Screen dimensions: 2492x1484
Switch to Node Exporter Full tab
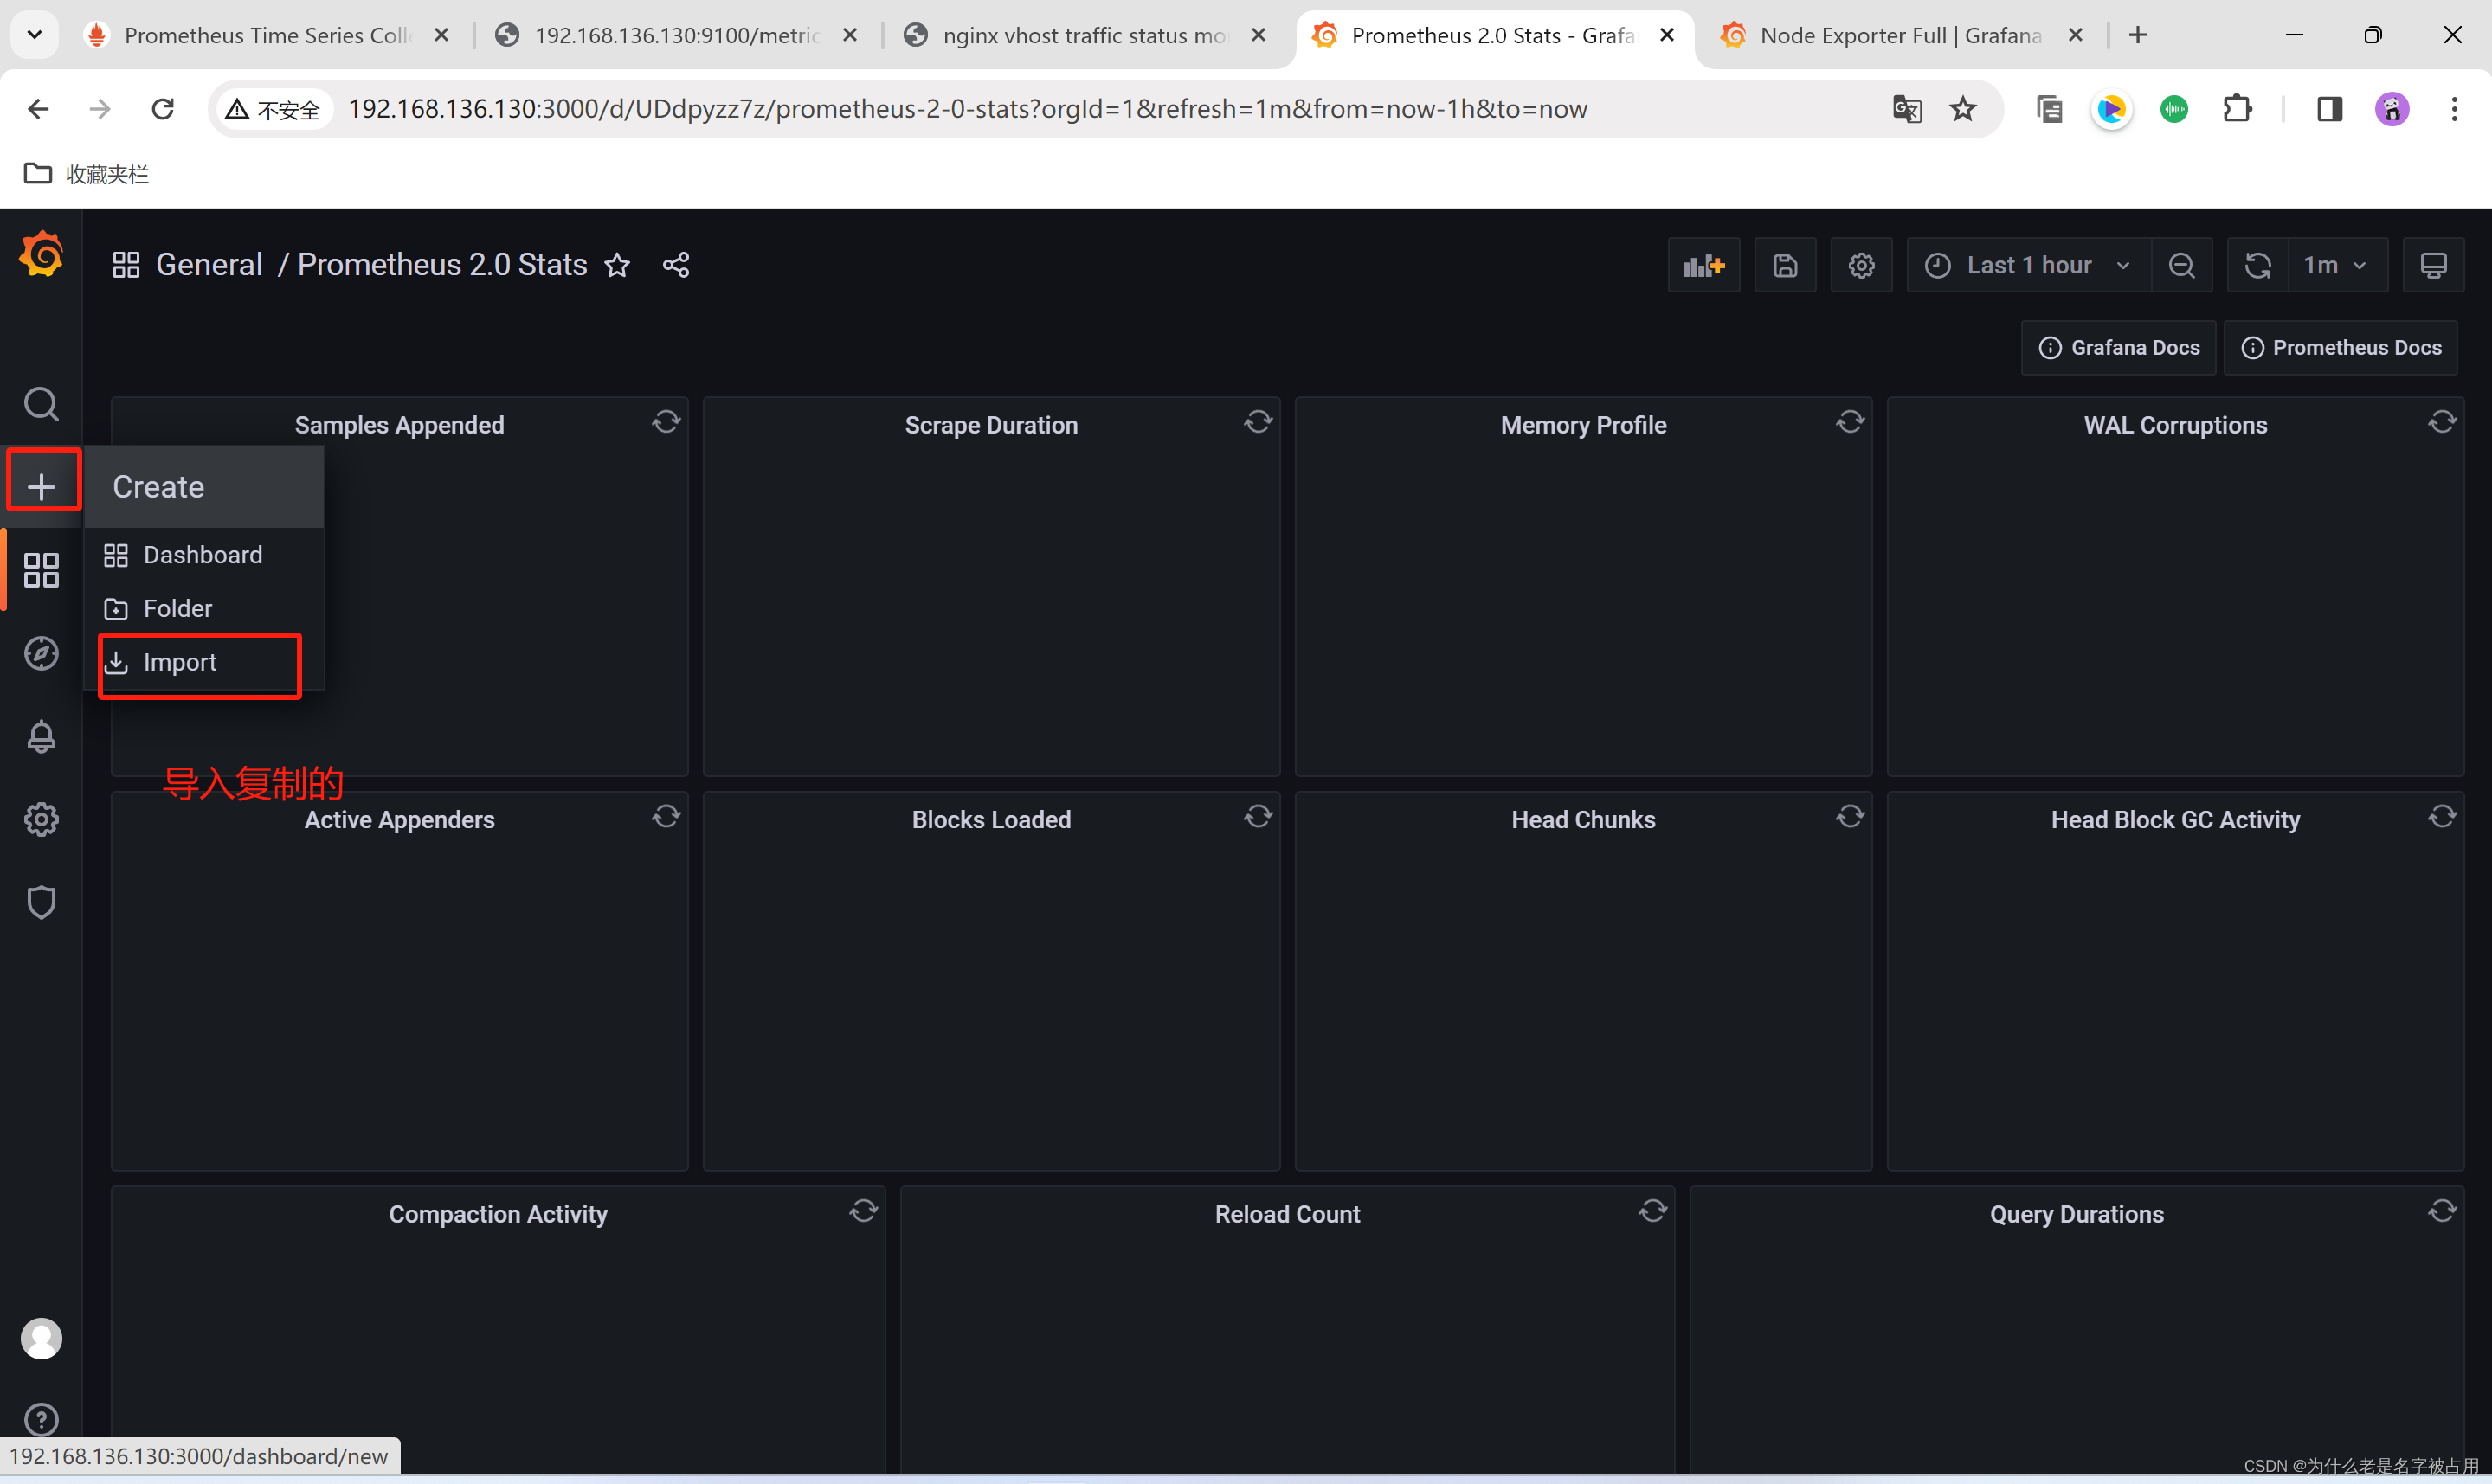coord(1901,35)
